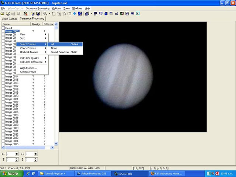Click the frame list scrollbar down arrow
236x177 pixels.
[56, 143]
